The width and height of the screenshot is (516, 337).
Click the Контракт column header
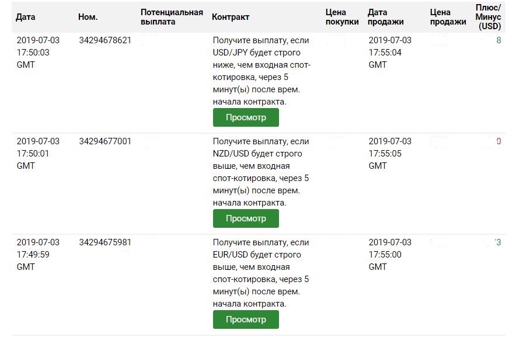point(231,17)
